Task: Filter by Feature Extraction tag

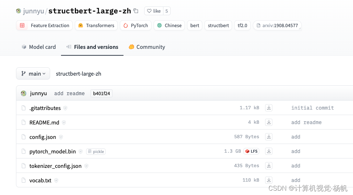Action: pos(44,25)
